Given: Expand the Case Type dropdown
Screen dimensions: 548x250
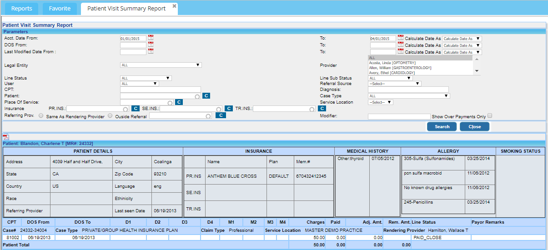Looking at the screenshot, I should pyautogui.click(x=408, y=96).
